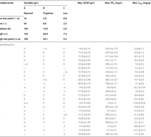Image resolution: width=151 pixels, height=137 pixels.
Task: Click the '+α' entry in Tryptone column
Action: coord(45,80)
